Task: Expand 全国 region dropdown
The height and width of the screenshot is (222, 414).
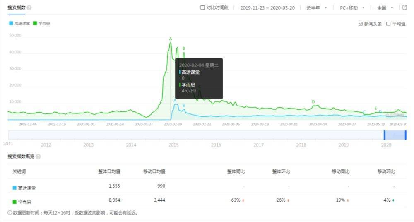Action: point(385,8)
